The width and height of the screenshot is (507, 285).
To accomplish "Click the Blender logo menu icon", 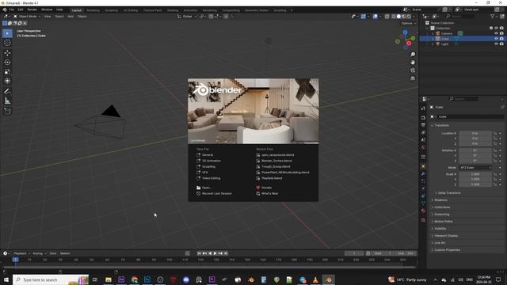I will pos(5,9).
